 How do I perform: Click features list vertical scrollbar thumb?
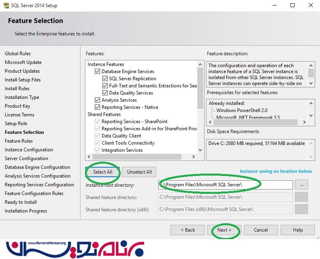pos(200,88)
